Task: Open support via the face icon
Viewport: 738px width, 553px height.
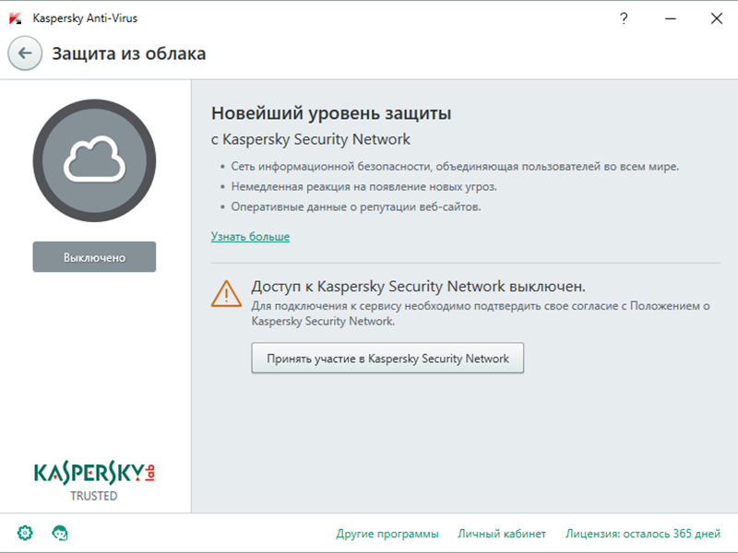Action: [61, 533]
